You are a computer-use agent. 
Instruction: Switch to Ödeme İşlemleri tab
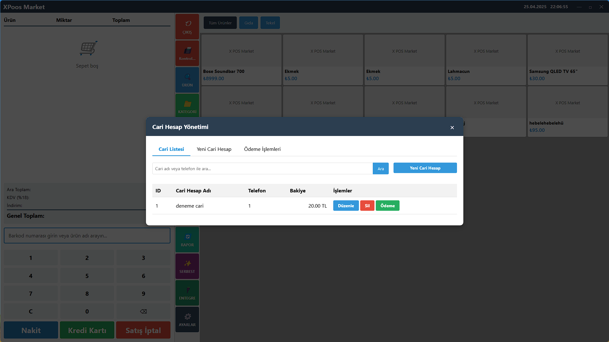tap(262, 149)
